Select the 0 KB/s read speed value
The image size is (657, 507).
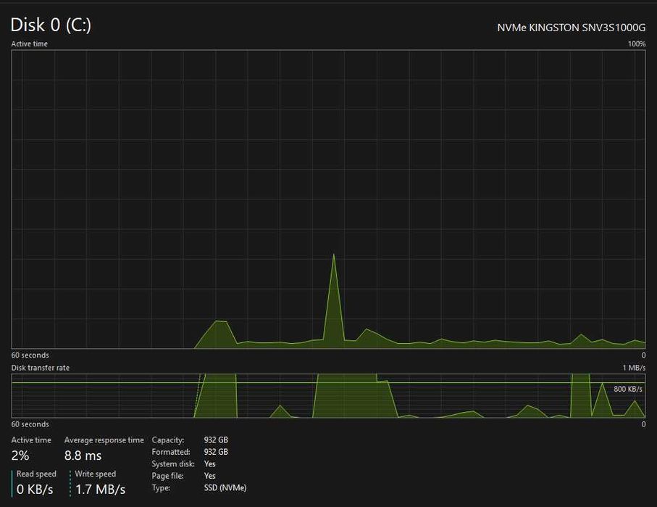pos(35,490)
